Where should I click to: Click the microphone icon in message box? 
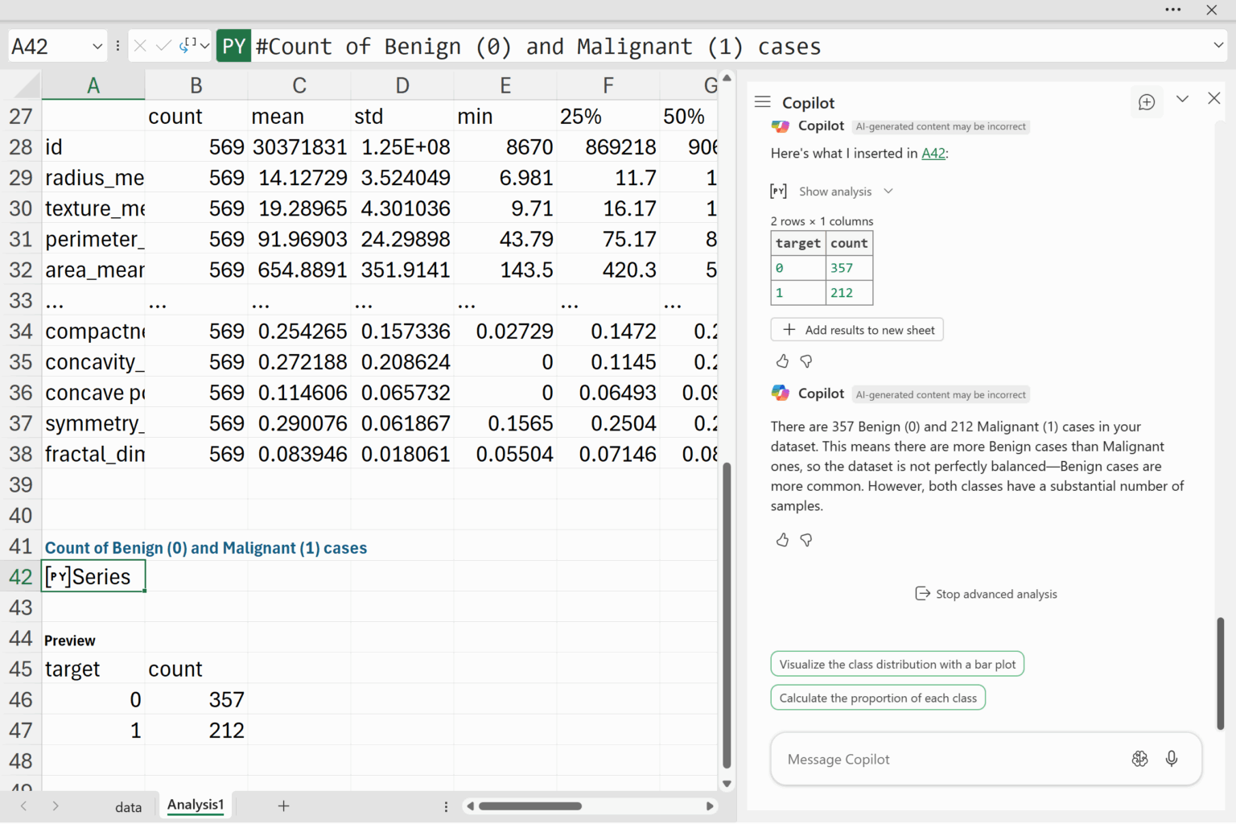1172,759
